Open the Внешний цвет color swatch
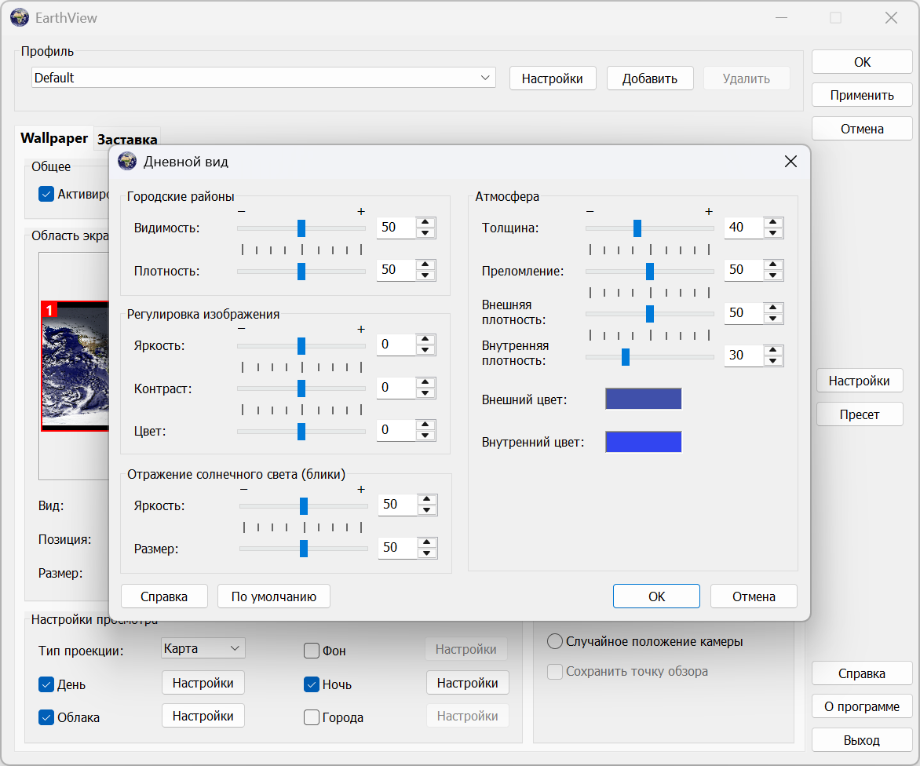This screenshot has height=766, width=920. click(643, 399)
